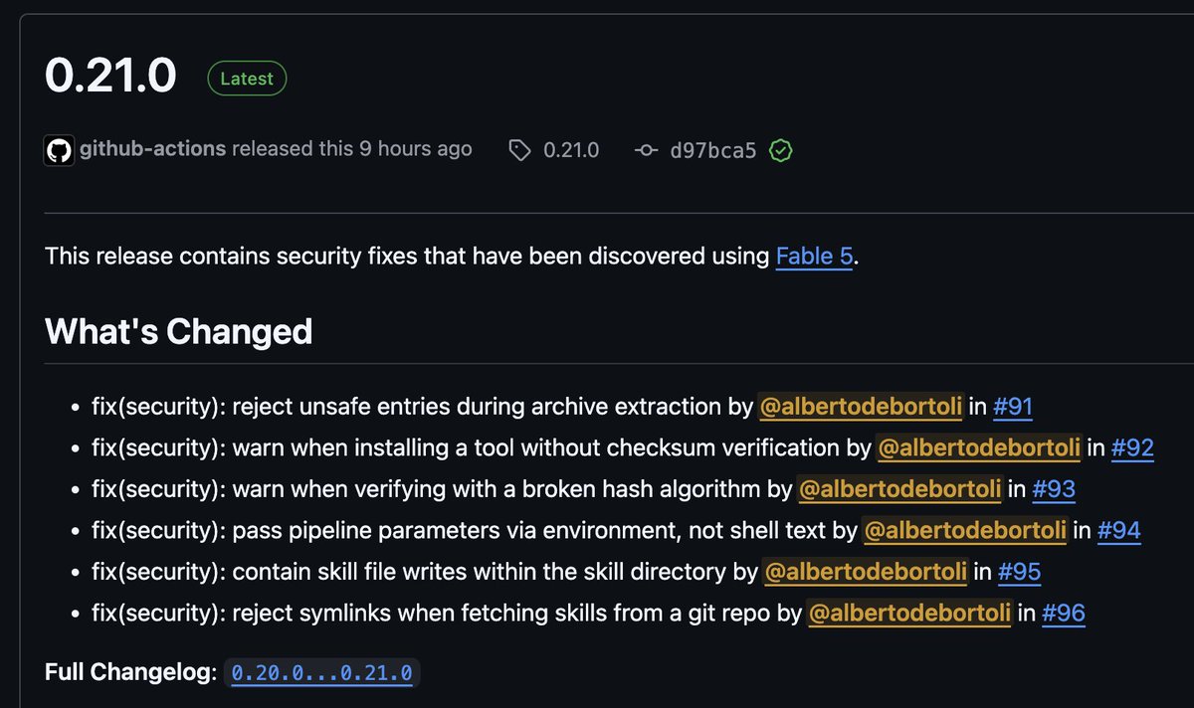The width and height of the screenshot is (1194, 708).
Task: Open commit d97bca5
Action: tap(713, 150)
